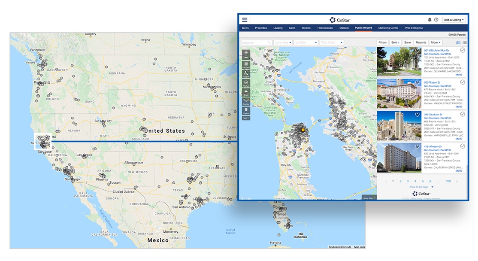The image size is (478, 261).
Task: Check the select circle for 950 Mason St
Action: (463, 82)
